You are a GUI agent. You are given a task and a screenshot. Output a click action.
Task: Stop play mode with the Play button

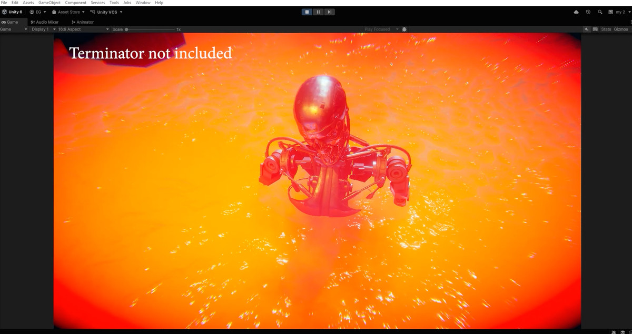point(307,12)
